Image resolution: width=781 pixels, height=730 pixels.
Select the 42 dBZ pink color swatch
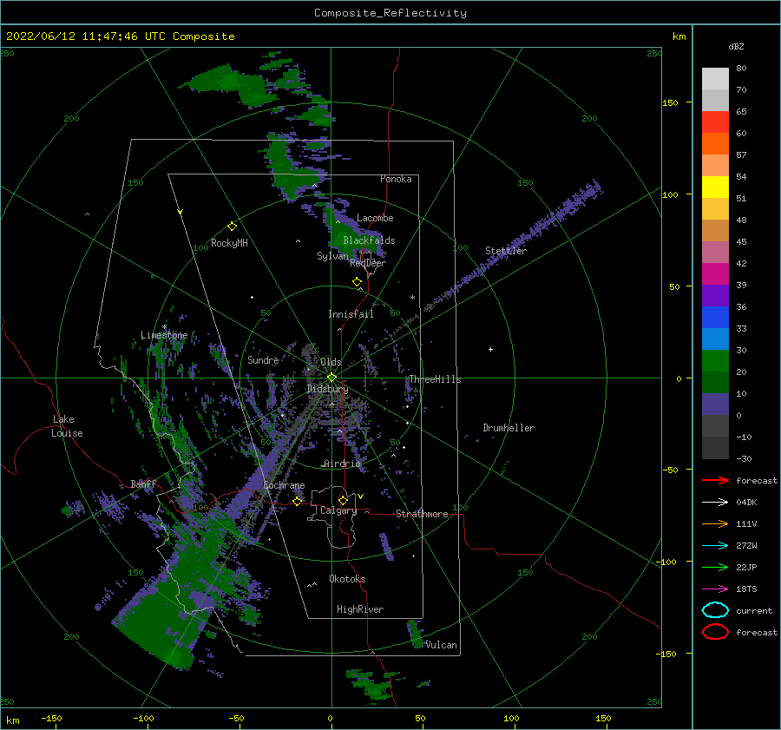coord(715,252)
